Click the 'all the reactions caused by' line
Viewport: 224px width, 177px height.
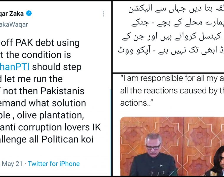172,91
